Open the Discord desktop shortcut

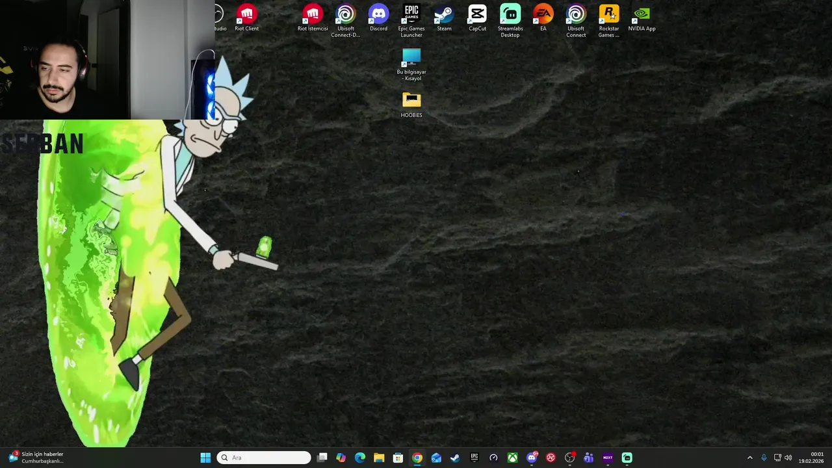coord(378,18)
